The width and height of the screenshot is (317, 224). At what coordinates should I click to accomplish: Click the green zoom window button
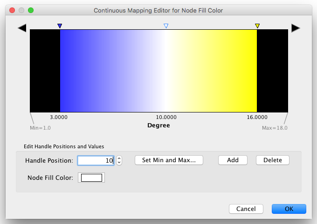pos(31,10)
